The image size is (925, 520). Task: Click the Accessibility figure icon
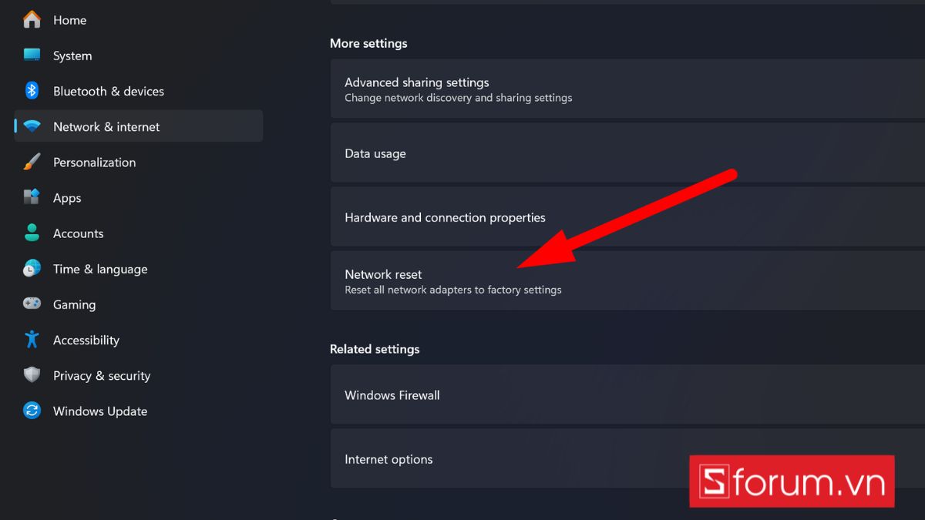pyautogui.click(x=32, y=340)
